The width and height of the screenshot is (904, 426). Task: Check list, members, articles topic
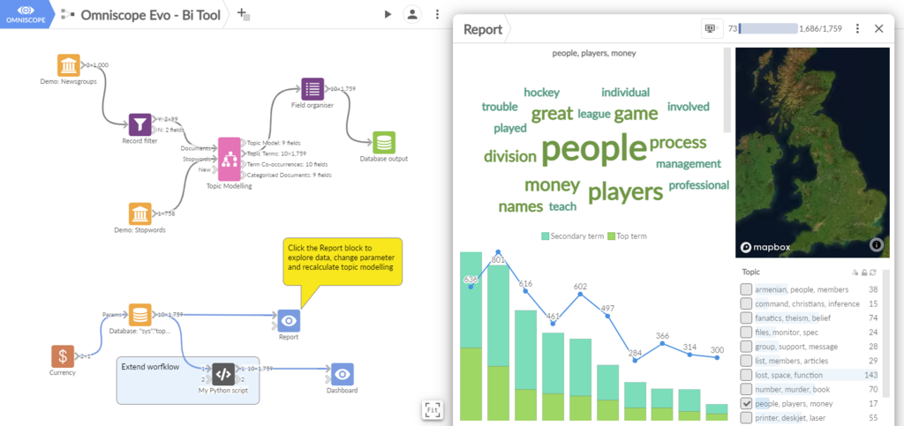(746, 361)
